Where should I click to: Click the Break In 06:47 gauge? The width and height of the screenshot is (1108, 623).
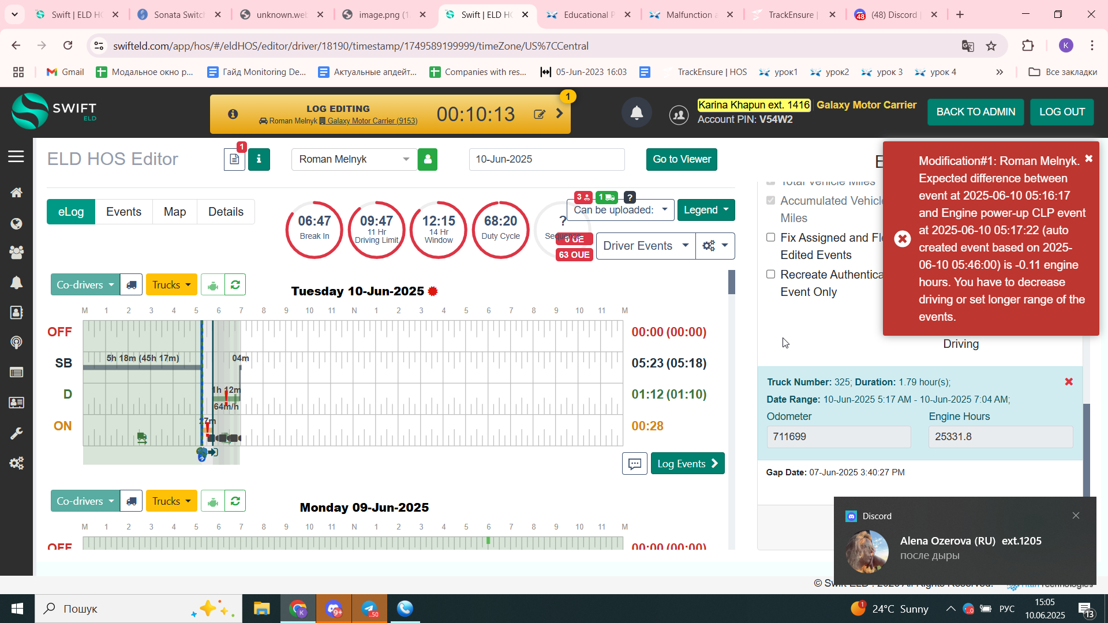click(315, 230)
